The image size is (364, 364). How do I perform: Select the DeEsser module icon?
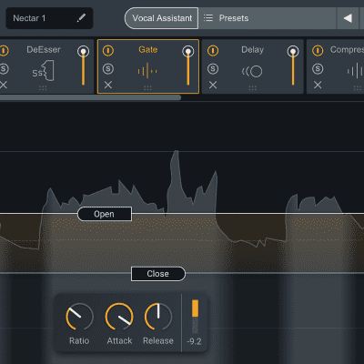pyautogui.click(x=44, y=71)
